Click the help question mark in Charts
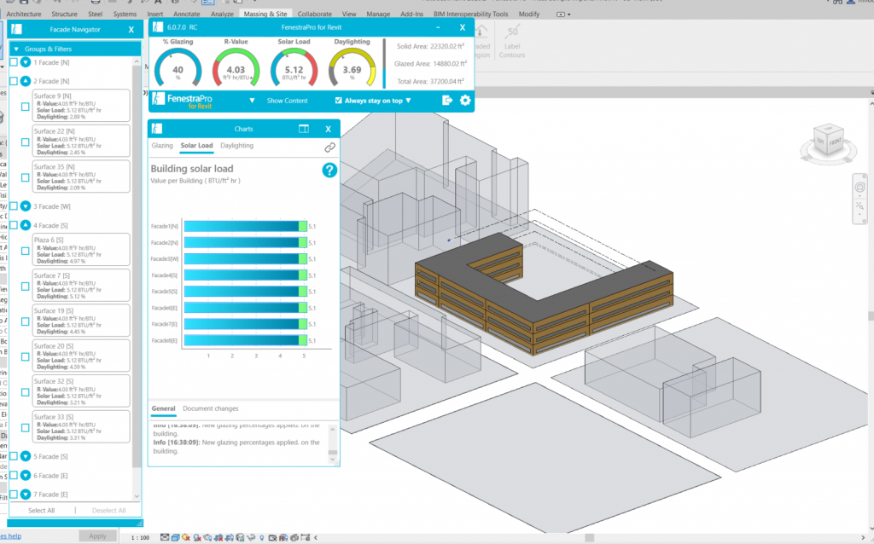 tap(329, 170)
